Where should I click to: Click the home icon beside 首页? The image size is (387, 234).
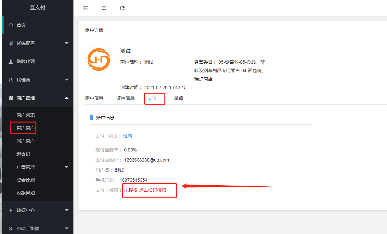(x=11, y=25)
